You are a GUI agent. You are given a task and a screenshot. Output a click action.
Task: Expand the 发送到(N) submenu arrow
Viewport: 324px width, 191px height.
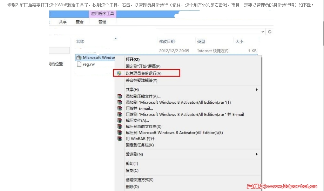coord(257,154)
